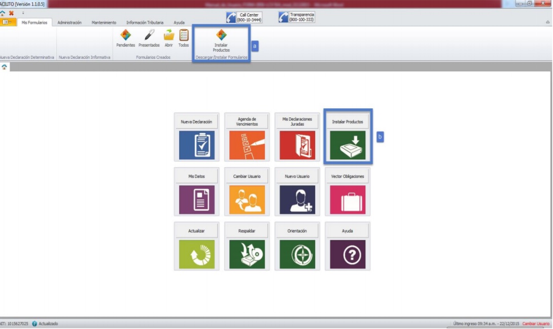Click the Formularios Creados group label
Image resolution: width=553 pixels, height=329 pixels.
click(x=153, y=57)
